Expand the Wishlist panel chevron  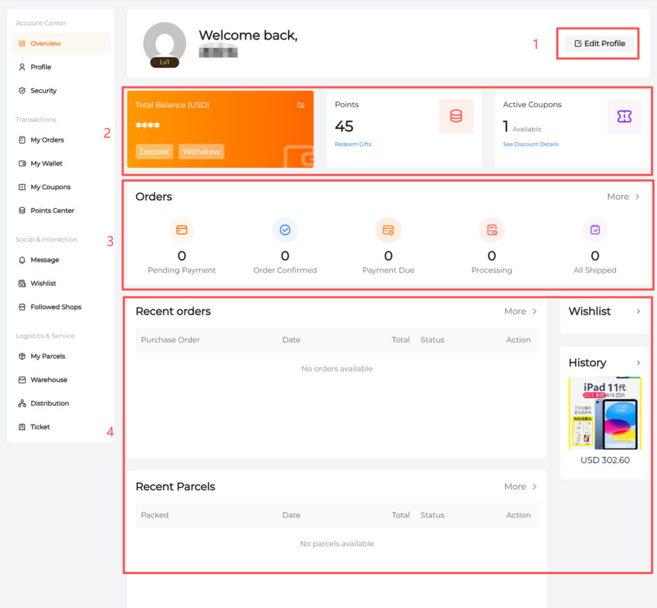pos(638,312)
